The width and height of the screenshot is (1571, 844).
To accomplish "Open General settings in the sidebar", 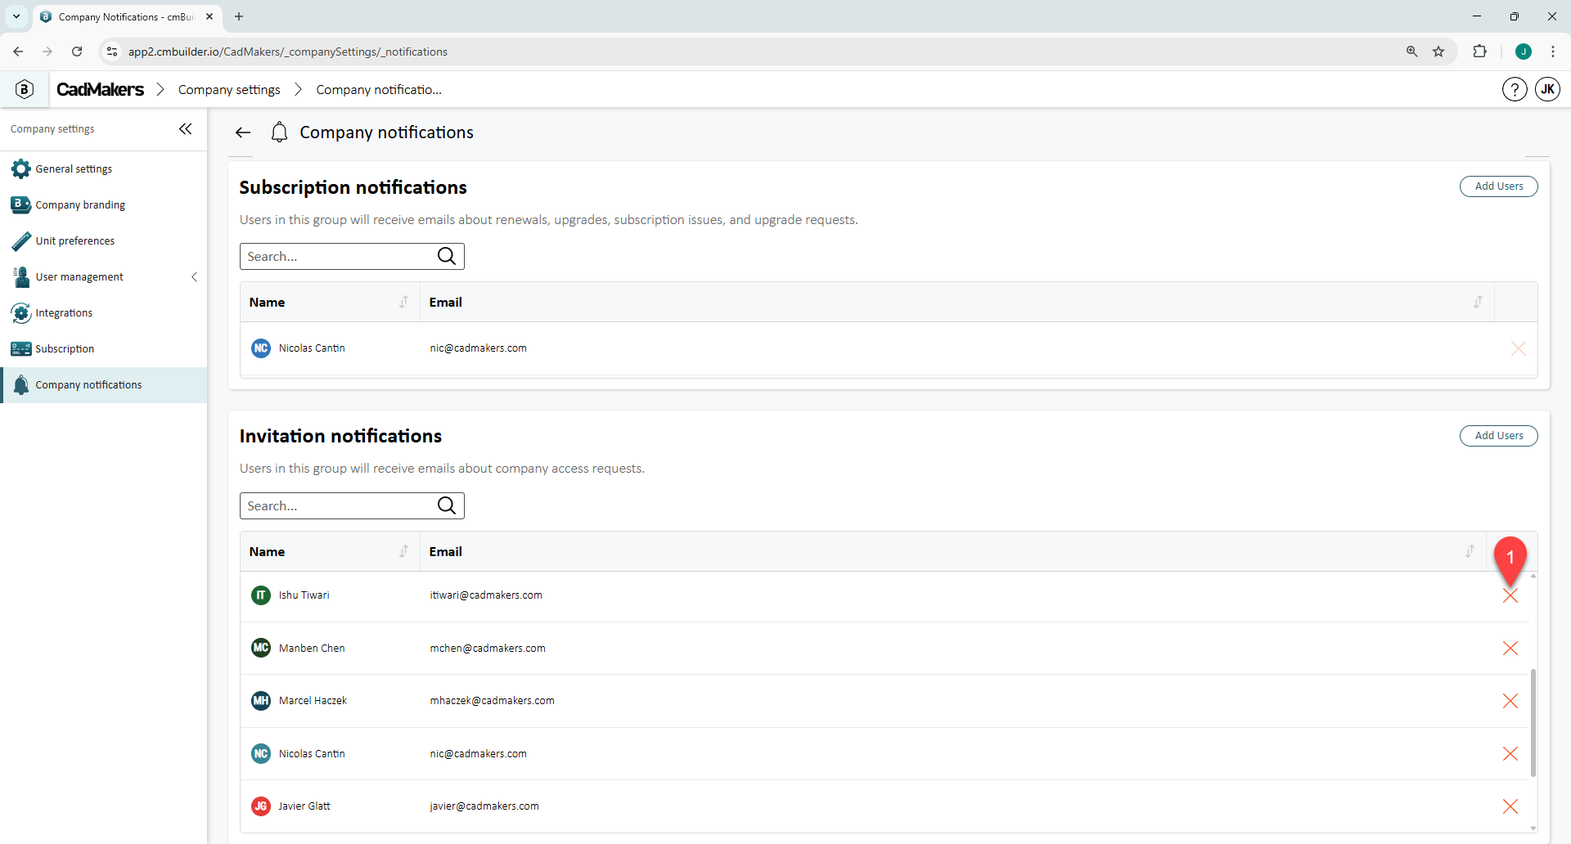I will pos(104,168).
